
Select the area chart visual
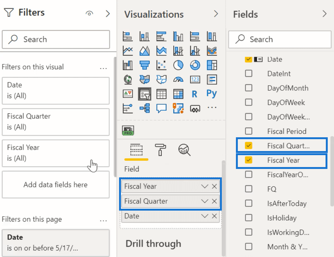[144, 51]
